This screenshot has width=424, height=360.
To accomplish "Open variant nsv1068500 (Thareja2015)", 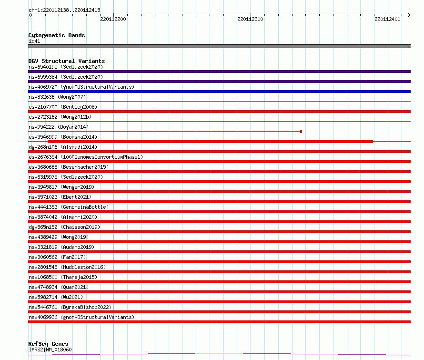I will coord(63,277).
